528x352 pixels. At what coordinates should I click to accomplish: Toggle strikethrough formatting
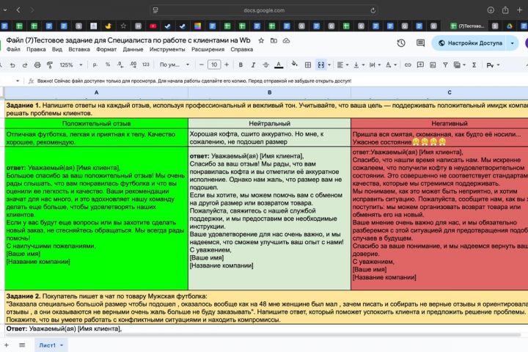[265, 65]
